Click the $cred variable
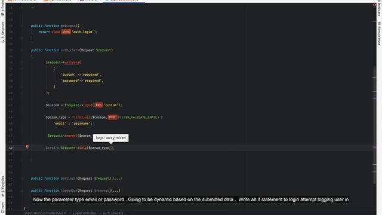 [x=50, y=148]
